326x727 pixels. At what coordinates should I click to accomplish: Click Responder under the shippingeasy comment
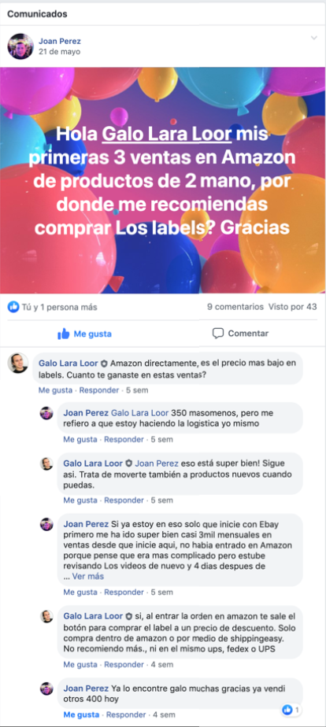click(x=124, y=665)
